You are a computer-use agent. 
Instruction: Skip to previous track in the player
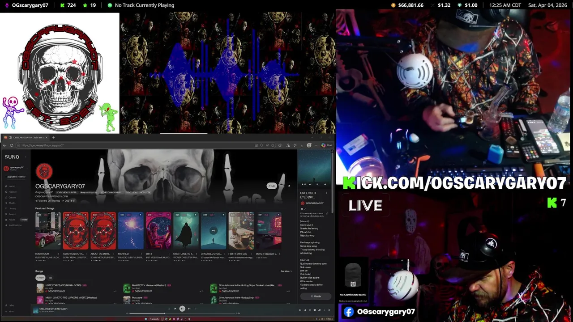point(175,309)
